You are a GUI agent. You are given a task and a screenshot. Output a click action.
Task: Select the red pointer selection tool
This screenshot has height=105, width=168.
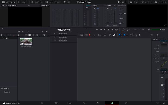point(90,35)
